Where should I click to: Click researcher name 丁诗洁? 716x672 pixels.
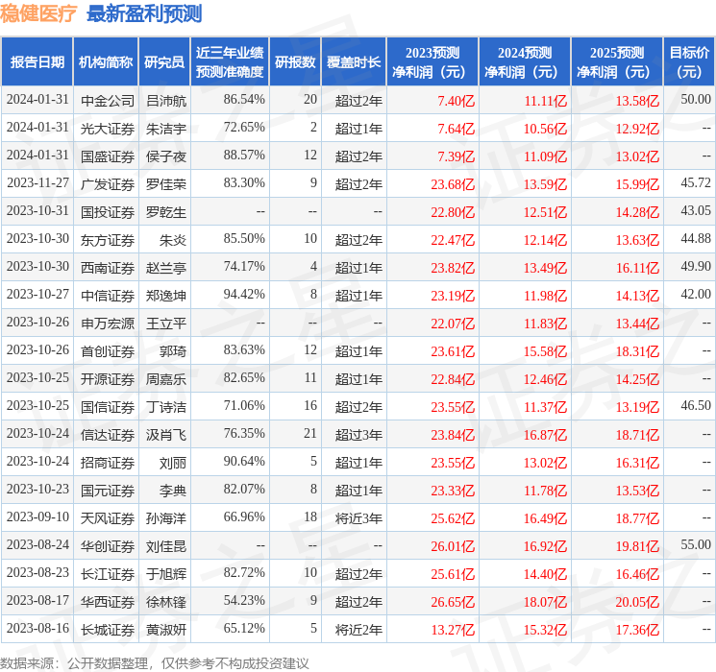(166, 406)
